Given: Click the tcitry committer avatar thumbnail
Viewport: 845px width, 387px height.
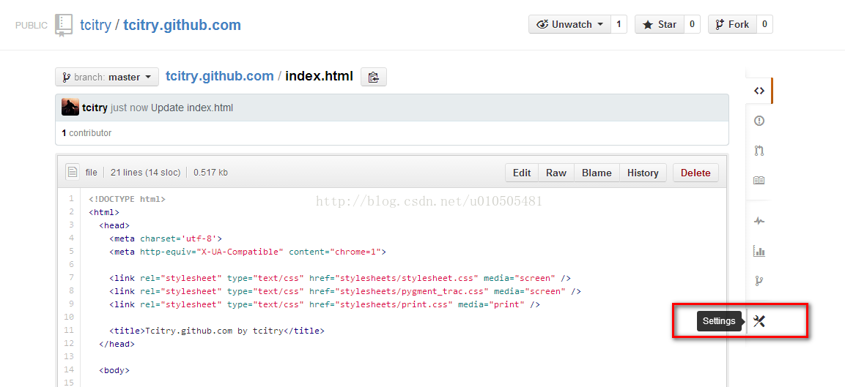Looking at the screenshot, I should click(x=70, y=108).
